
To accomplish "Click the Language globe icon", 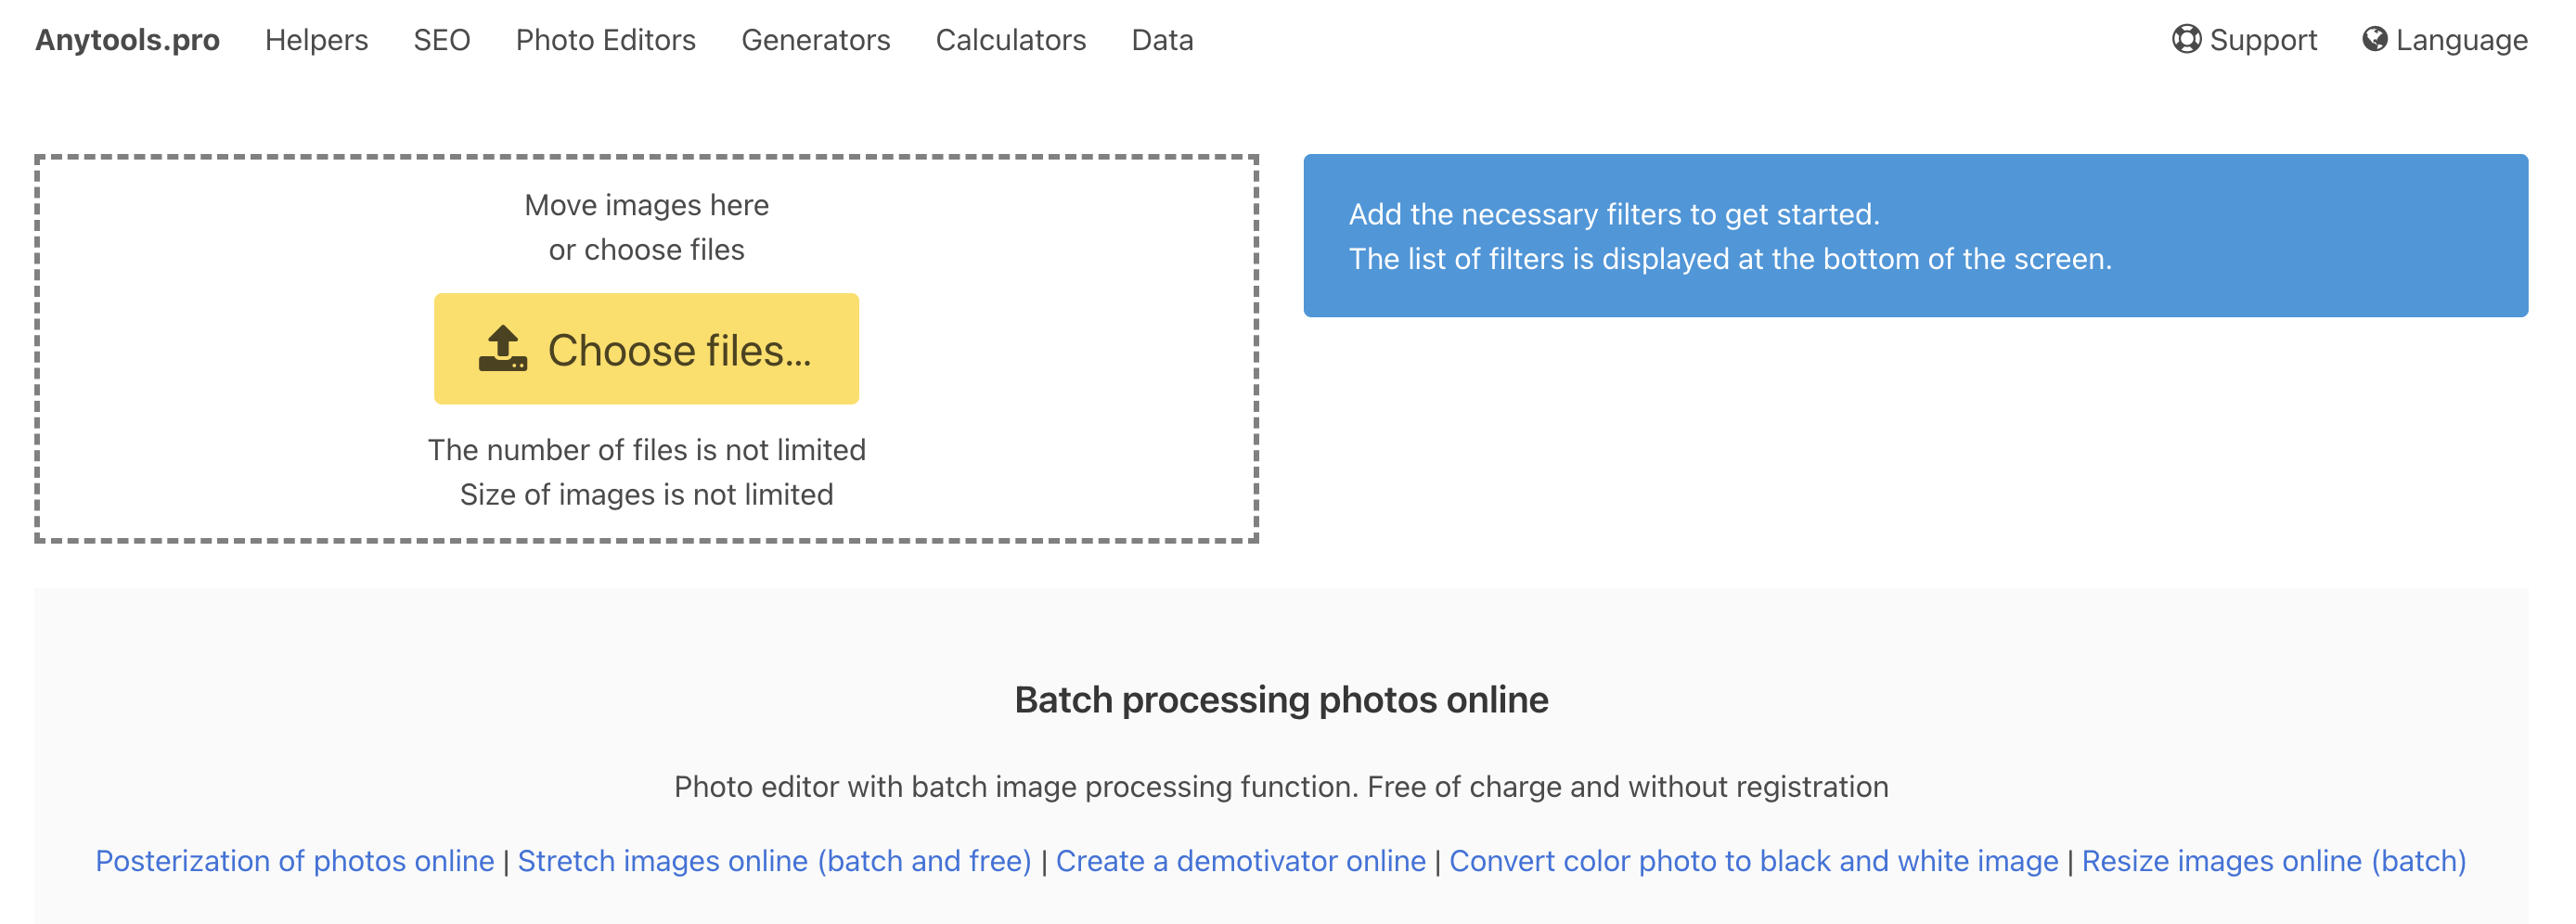I will click(2374, 40).
